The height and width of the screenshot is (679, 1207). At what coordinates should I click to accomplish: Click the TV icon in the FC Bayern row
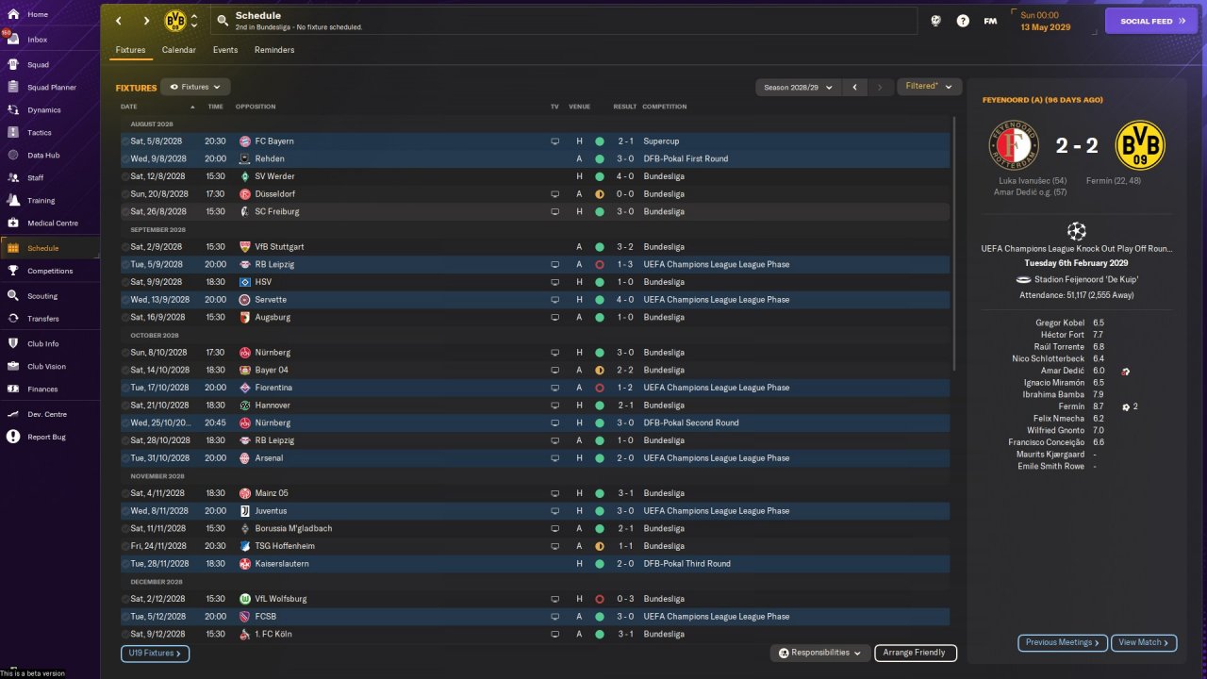[x=555, y=141]
